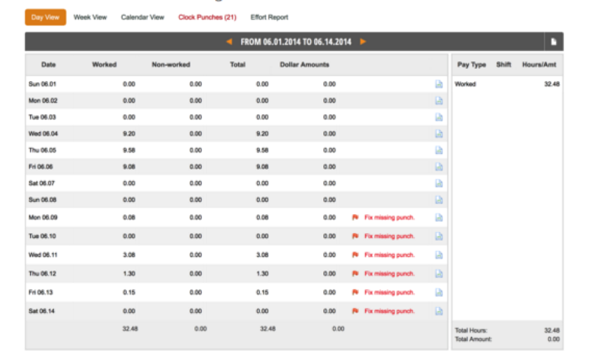Open the day detail icon for Sat 06.14
The width and height of the screenshot is (598, 359).
439,311
